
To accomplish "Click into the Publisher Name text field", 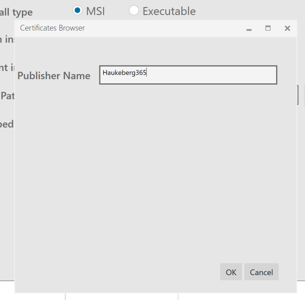I will pyautogui.click(x=207, y=75).
